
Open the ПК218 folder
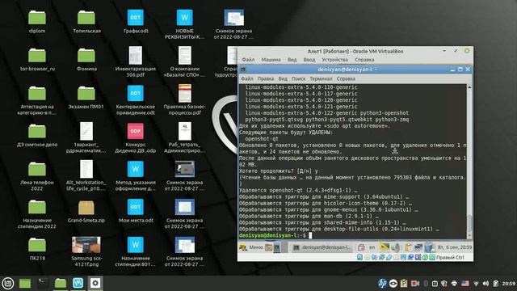37,246
